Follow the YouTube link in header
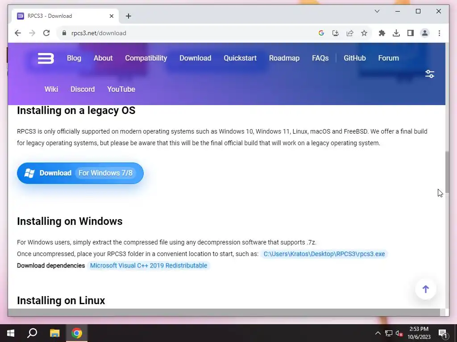Viewport: 457px width, 342px height. pyautogui.click(x=121, y=89)
